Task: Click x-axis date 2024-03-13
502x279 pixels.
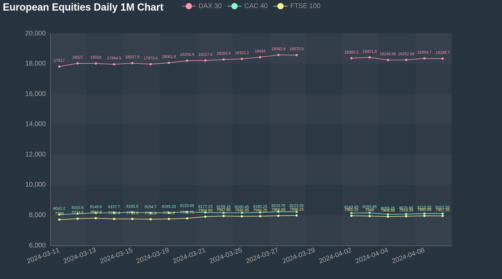Action: [x=80, y=255]
